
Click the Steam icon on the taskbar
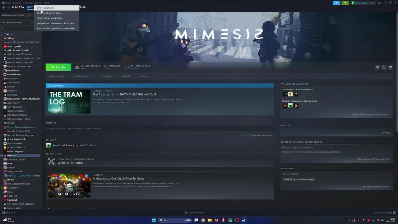pos(244,220)
